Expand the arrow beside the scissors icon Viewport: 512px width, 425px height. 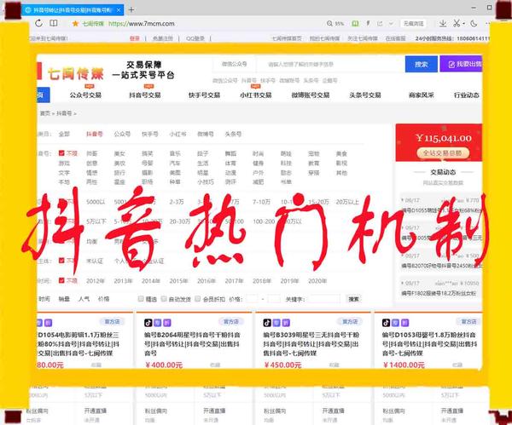pyautogui.click(x=463, y=24)
